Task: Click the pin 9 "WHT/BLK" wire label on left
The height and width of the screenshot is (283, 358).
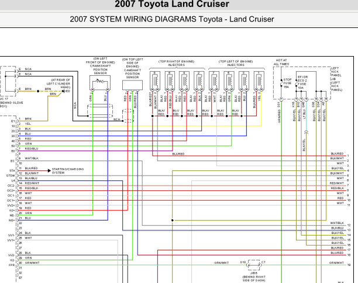Action: [x=32, y=158]
